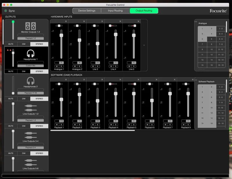
Task: Click the Playback 3 fader handle
Action: pyautogui.click(x=97, y=101)
